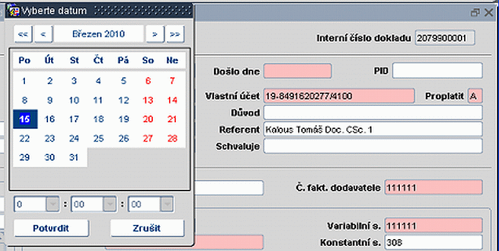Select day 1 in calendar

click(24, 81)
